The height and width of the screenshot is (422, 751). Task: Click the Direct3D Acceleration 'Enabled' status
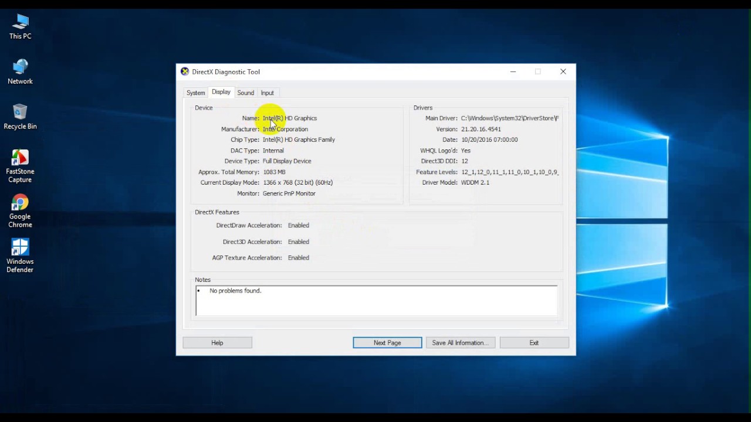tap(299, 241)
